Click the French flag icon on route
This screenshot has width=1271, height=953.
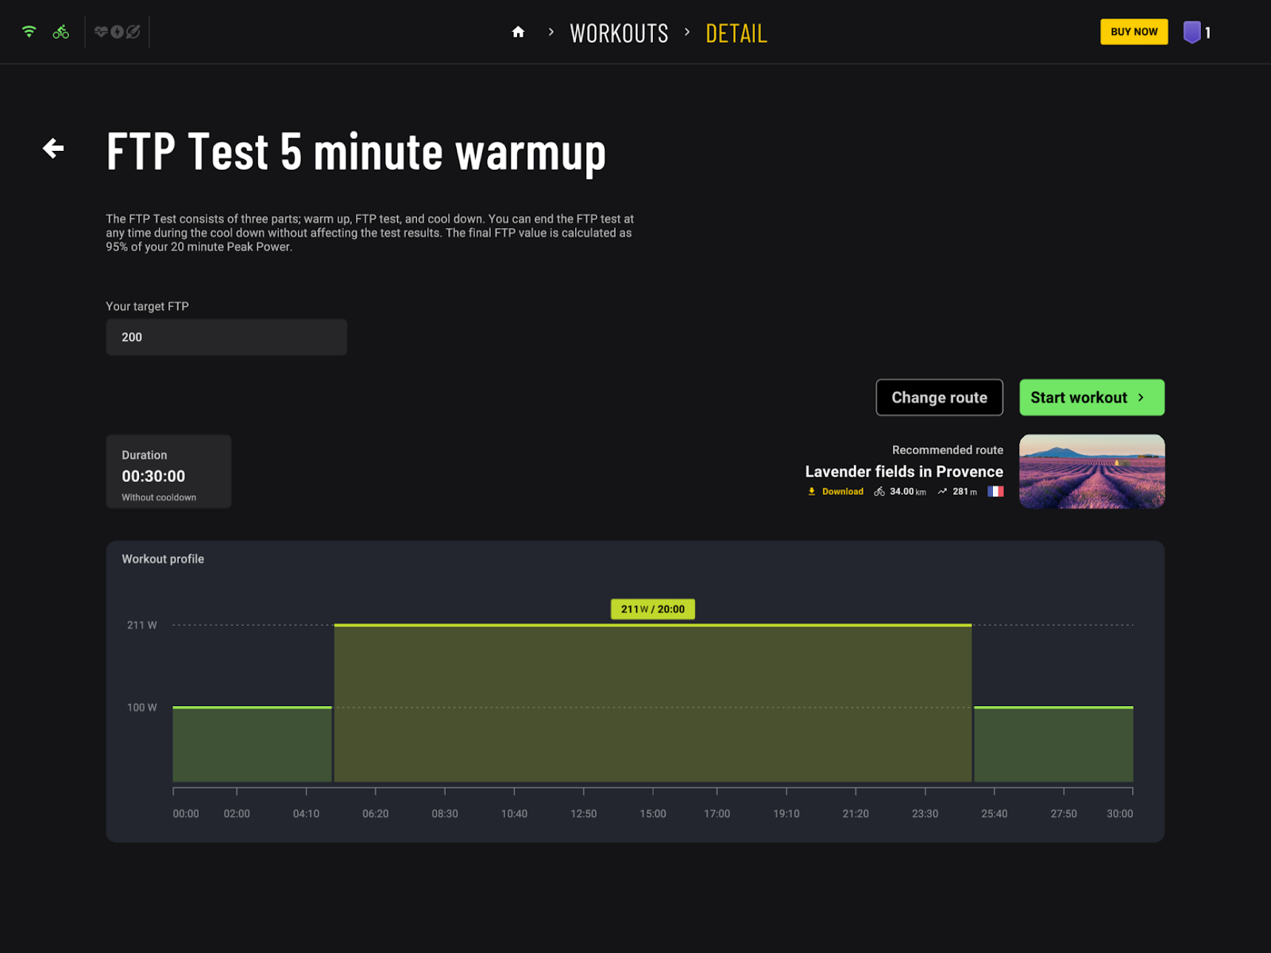pos(995,492)
